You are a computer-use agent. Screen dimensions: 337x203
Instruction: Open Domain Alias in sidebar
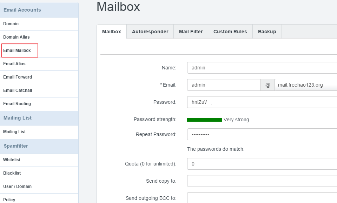coord(39,37)
